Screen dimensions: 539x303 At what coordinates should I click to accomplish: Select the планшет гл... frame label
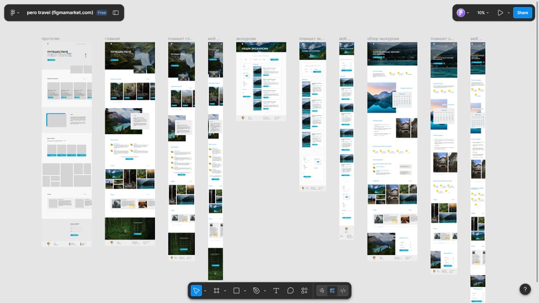[180, 39]
